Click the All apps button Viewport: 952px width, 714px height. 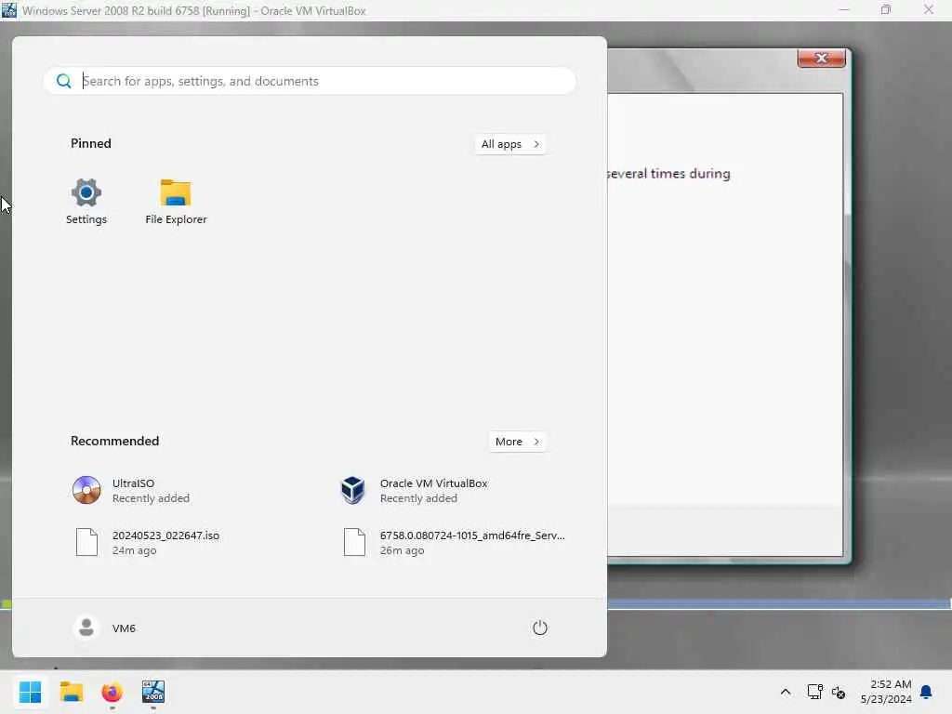510,144
